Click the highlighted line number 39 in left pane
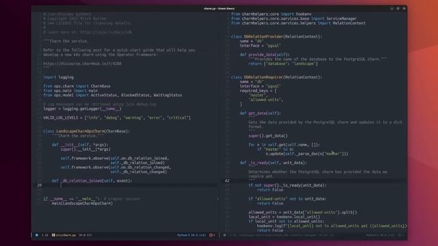The width and height of the screenshot is (438, 246). click(40, 185)
